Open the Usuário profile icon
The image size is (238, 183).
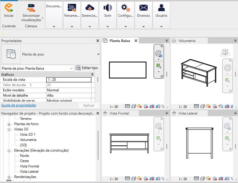point(161,8)
